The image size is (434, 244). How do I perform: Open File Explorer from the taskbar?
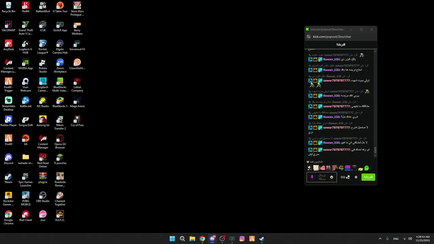pyautogui.click(x=192, y=239)
